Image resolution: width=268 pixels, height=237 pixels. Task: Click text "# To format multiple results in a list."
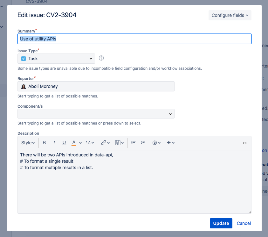(x=57, y=168)
